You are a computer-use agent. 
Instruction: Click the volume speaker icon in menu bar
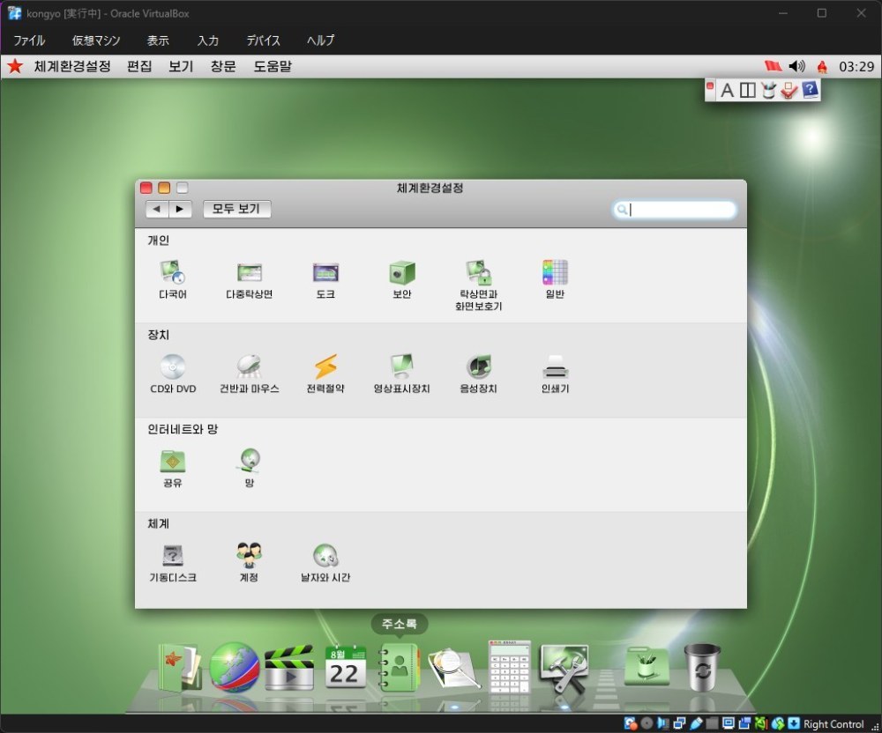(x=797, y=66)
